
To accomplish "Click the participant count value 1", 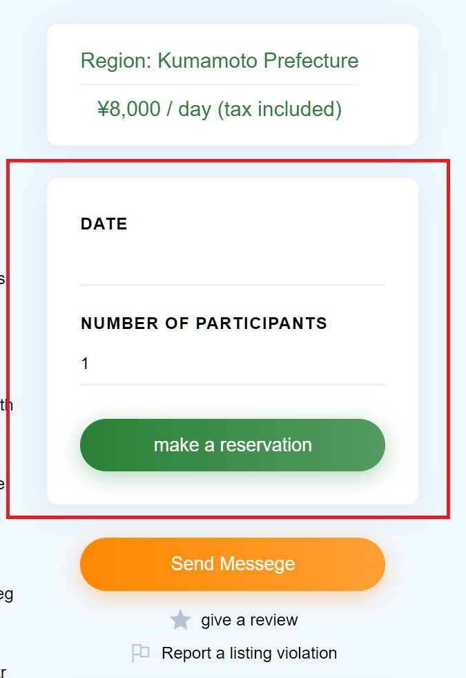I will click(85, 364).
